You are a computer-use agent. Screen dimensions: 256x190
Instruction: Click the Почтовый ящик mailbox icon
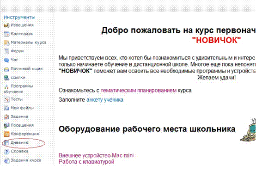click(x=6, y=69)
